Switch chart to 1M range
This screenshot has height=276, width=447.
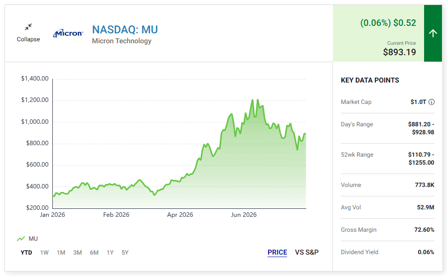pos(61,253)
